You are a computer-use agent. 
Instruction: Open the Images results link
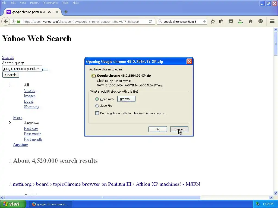click(x=30, y=96)
